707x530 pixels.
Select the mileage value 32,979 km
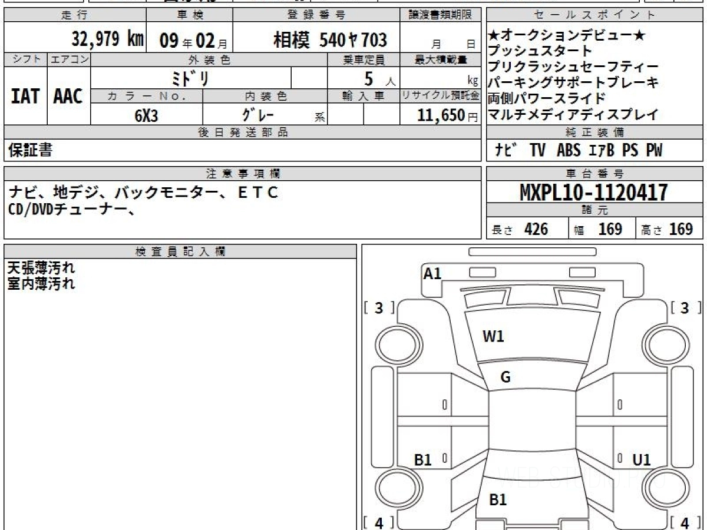point(107,39)
